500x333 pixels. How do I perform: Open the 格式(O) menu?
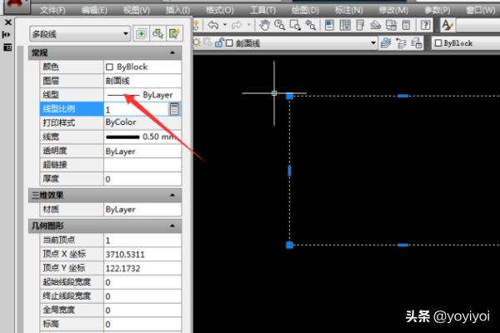coord(220,10)
